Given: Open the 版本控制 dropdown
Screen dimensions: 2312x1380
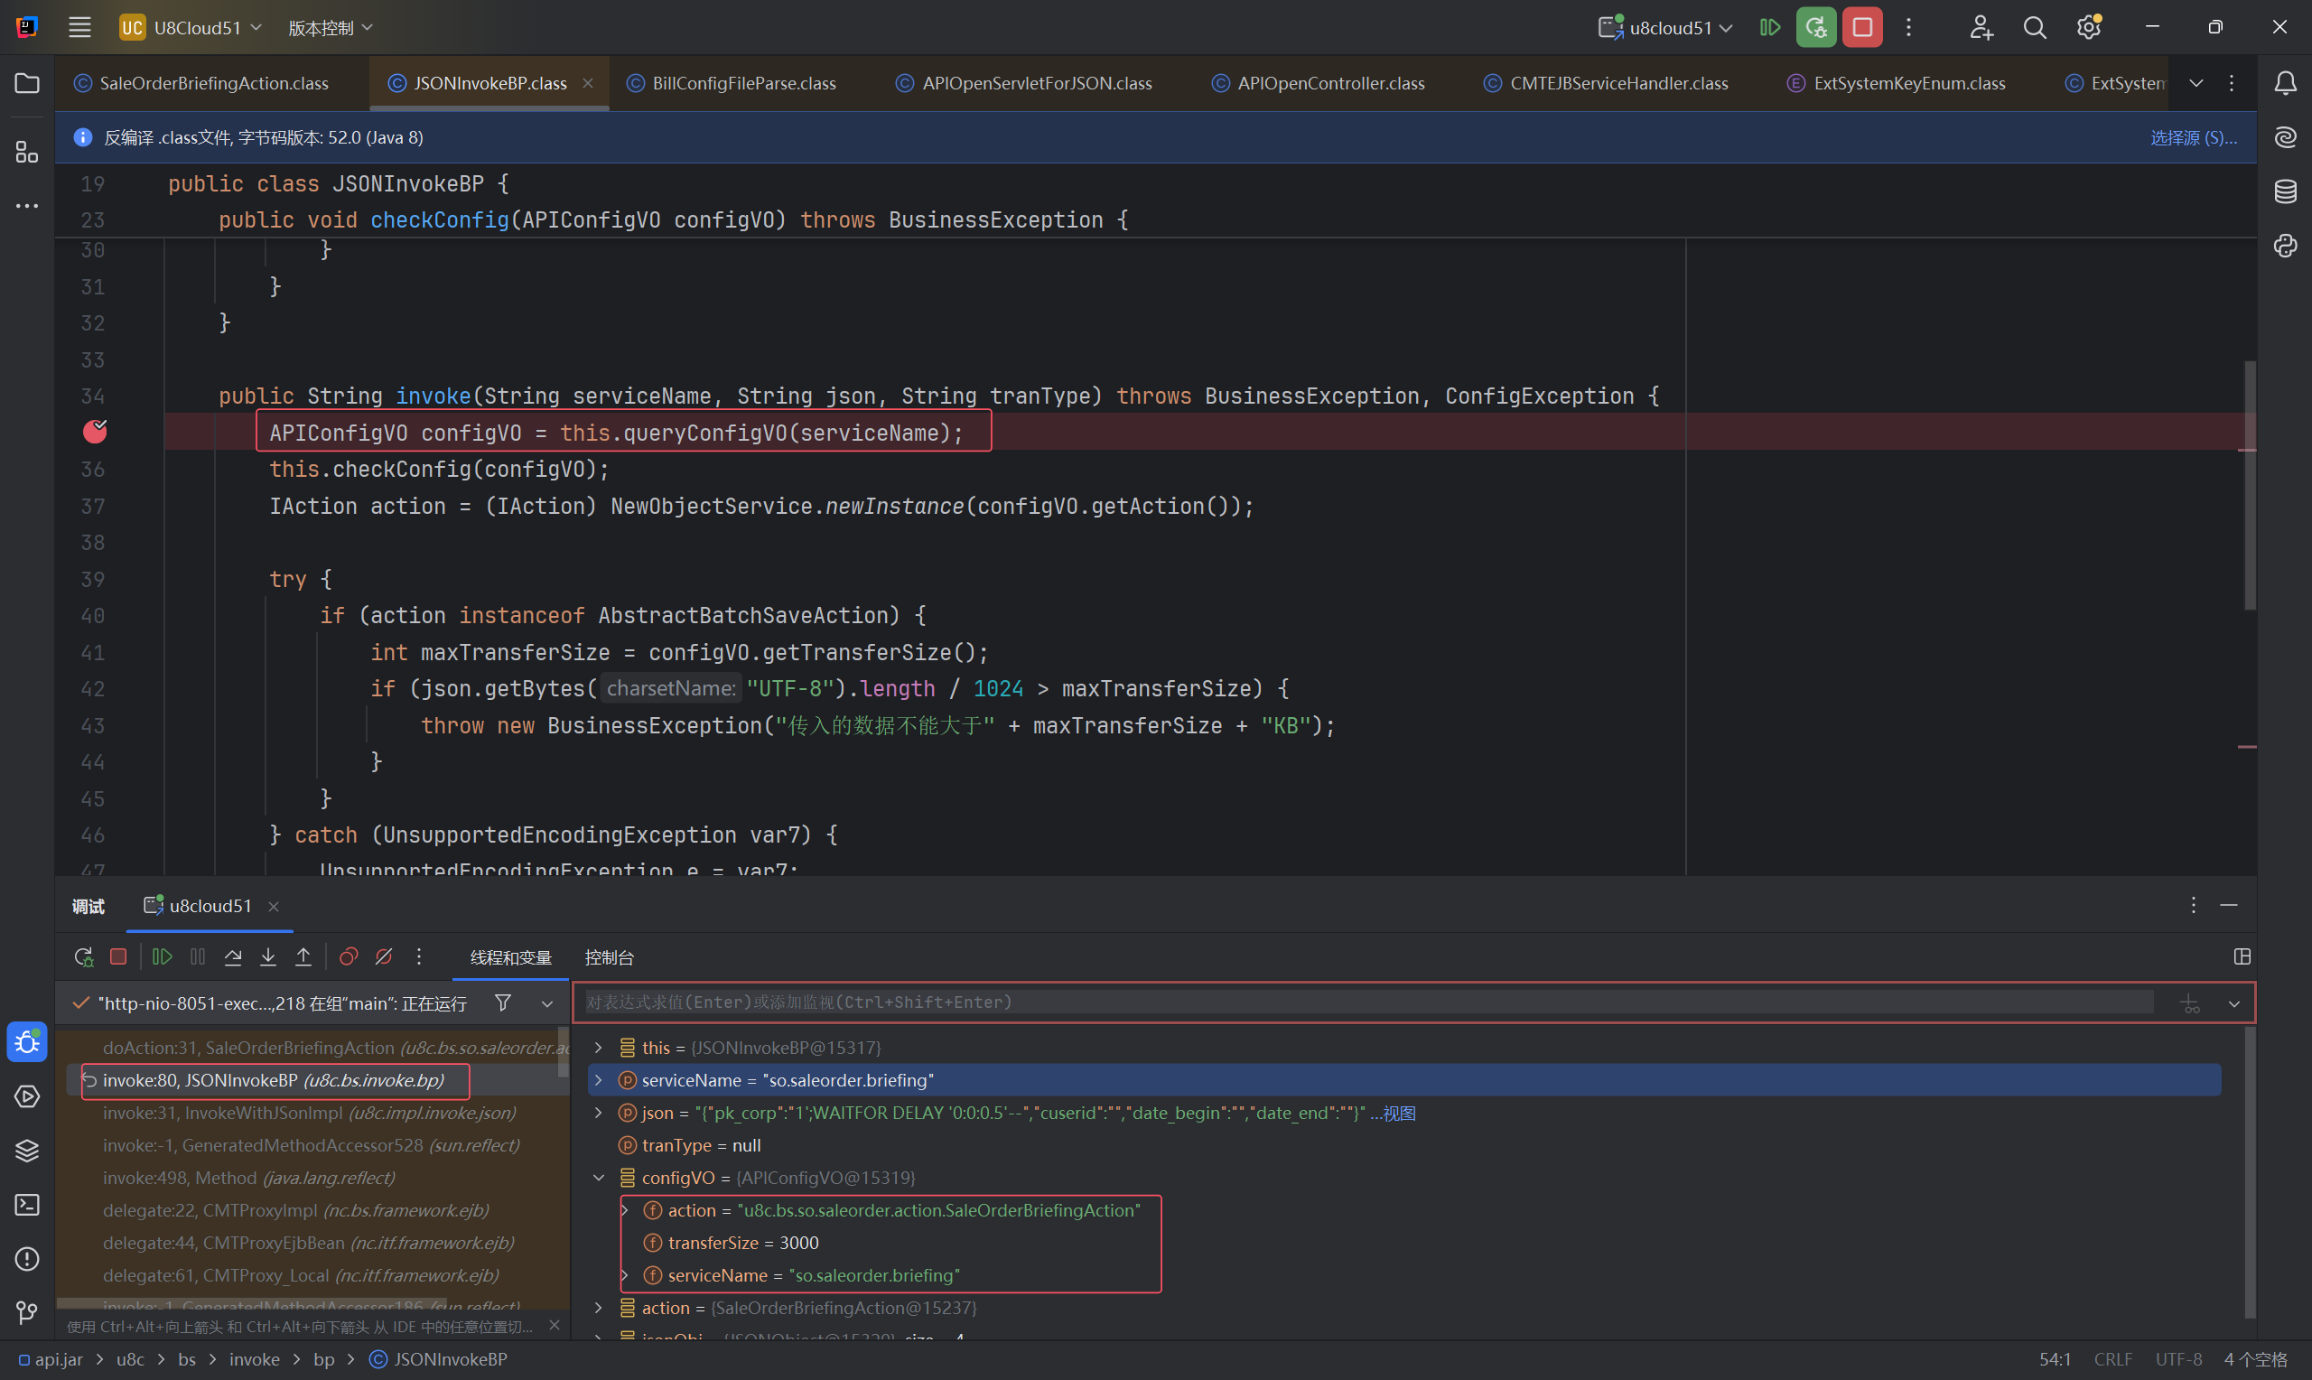Looking at the screenshot, I should point(330,28).
